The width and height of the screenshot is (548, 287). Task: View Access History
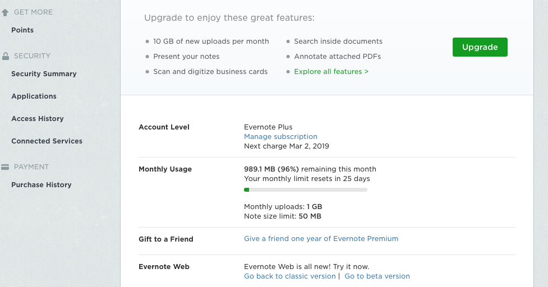[38, 119]
